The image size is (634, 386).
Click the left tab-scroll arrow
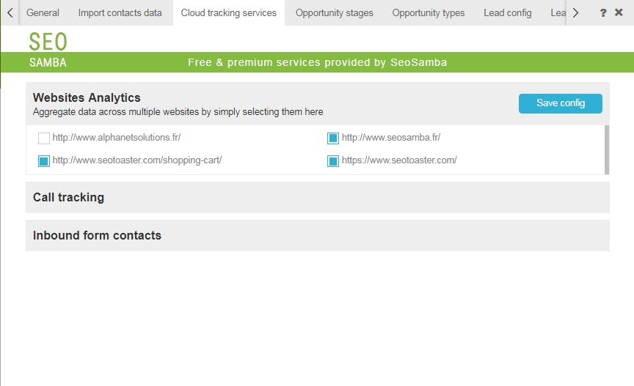click(10, 13)
